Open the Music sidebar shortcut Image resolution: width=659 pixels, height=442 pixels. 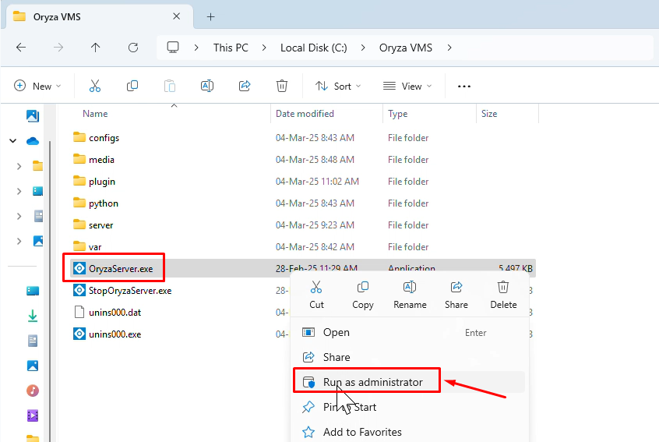pos(33,391)
